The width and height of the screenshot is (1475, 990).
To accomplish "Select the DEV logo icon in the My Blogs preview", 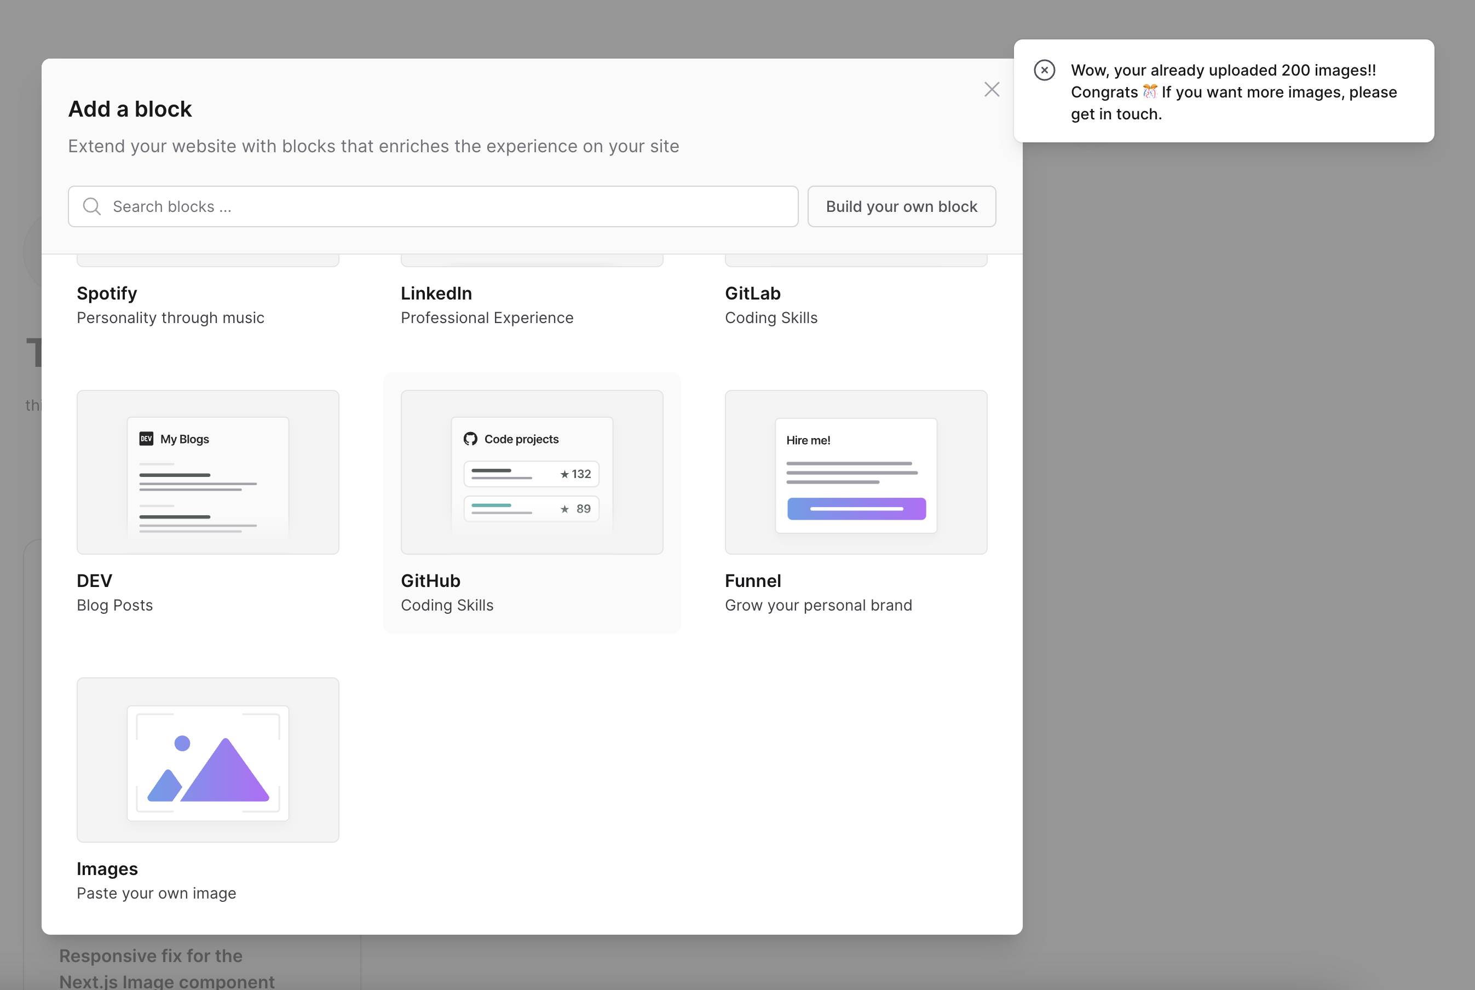I will (146, 439).
